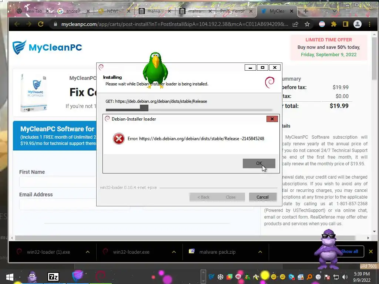Click OK in the Debian-Installer loader error
Screen dimensions: 379x284
(259, 163)
